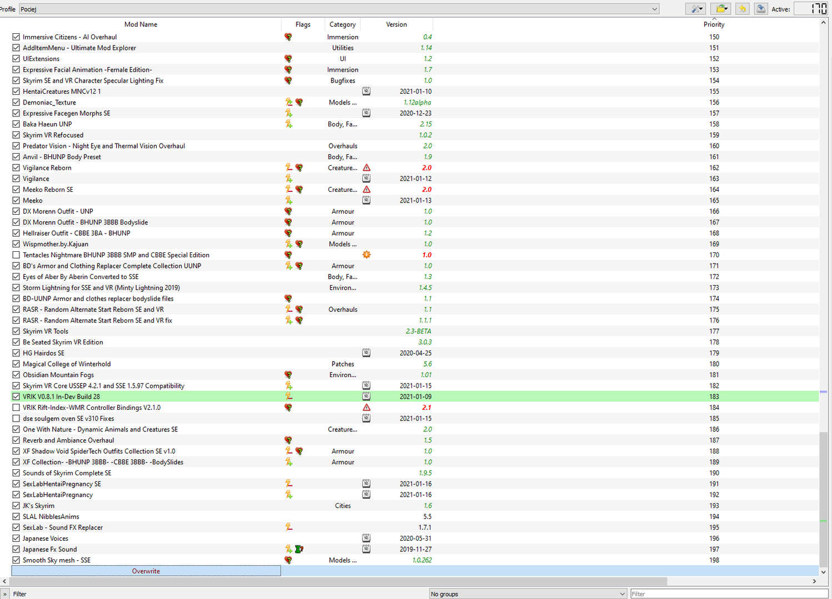Click heart flag on Tentacles Nightmare row
Image resolution: width=832 pixels, height=599 pixels.
pyautogui.click(x=288, y=255)
